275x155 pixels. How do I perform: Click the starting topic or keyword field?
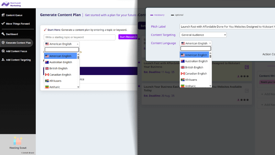coord(79,37)
